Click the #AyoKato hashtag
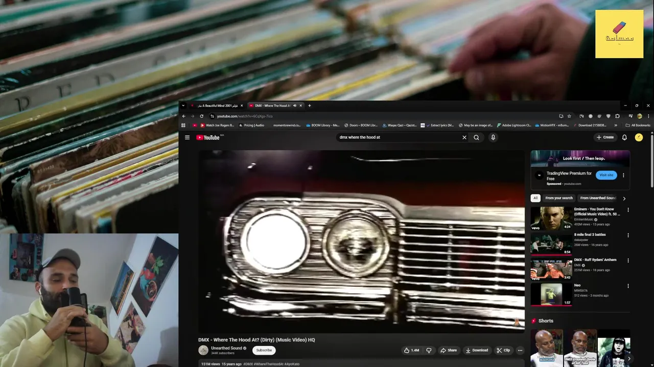Screen dimensions: 654x367 click(292, 364)
